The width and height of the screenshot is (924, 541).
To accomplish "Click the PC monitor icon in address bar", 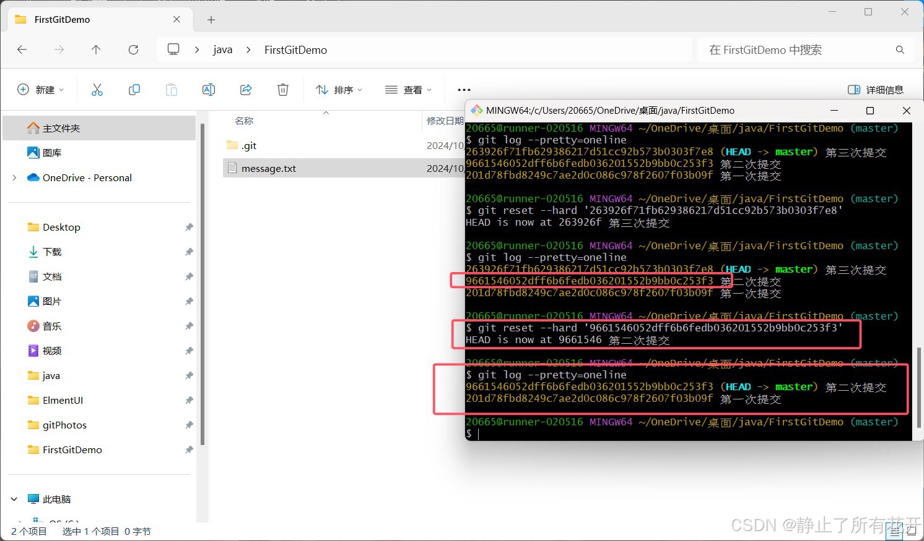I will (x=173, y=49).
